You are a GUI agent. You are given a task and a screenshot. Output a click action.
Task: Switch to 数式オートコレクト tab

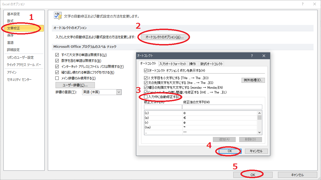tap(212, 64)
